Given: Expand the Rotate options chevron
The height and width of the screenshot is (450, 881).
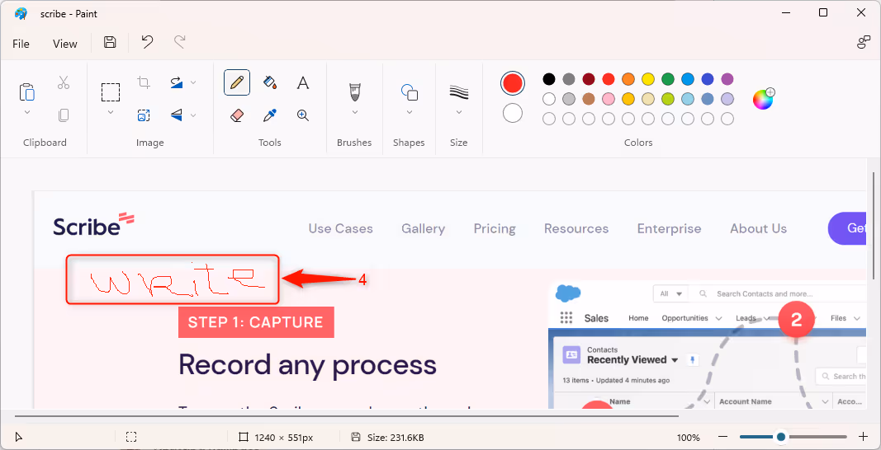Looking at the screenshot, I should click(193, 83).
